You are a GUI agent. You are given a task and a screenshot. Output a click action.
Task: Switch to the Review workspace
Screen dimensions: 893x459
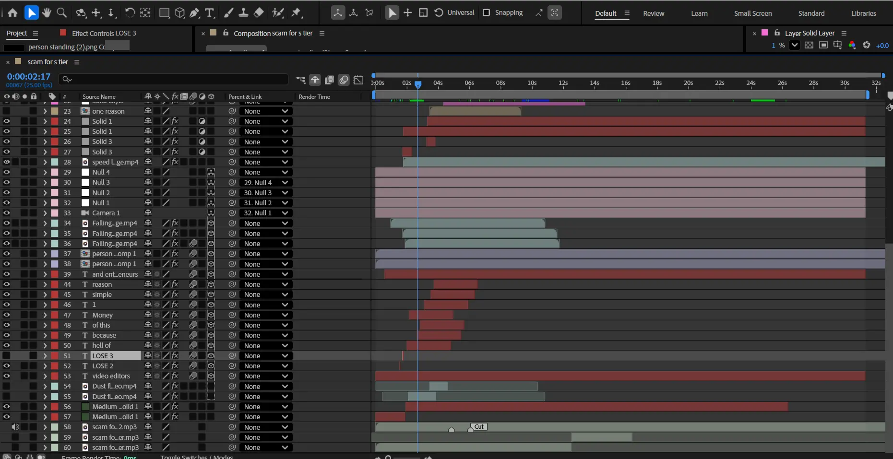click(654, 13)
